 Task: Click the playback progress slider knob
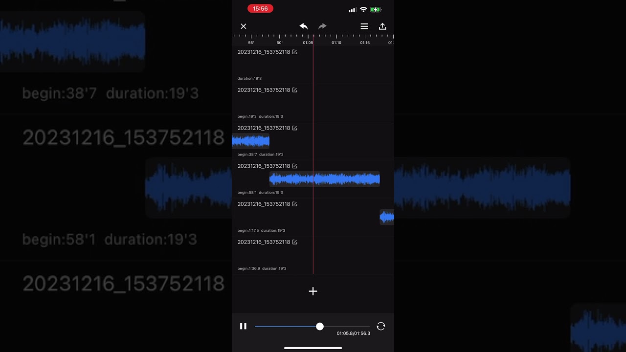tap(320, 326)
